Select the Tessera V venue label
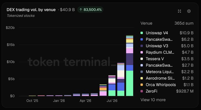 pyautogui.click(x=155, y=59)
